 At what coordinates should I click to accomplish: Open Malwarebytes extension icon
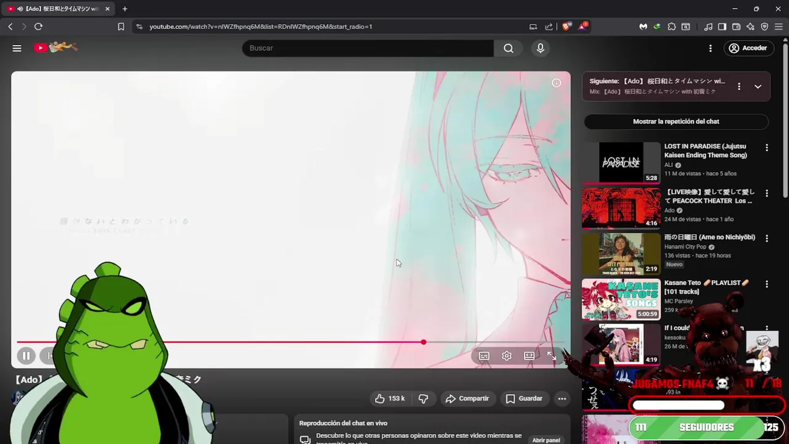tap(644, 27)
